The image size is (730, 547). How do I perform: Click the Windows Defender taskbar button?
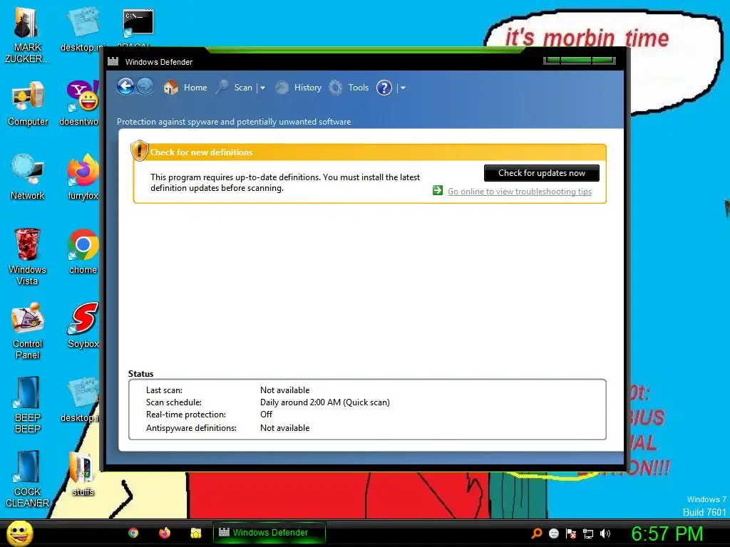coord(269,533)
